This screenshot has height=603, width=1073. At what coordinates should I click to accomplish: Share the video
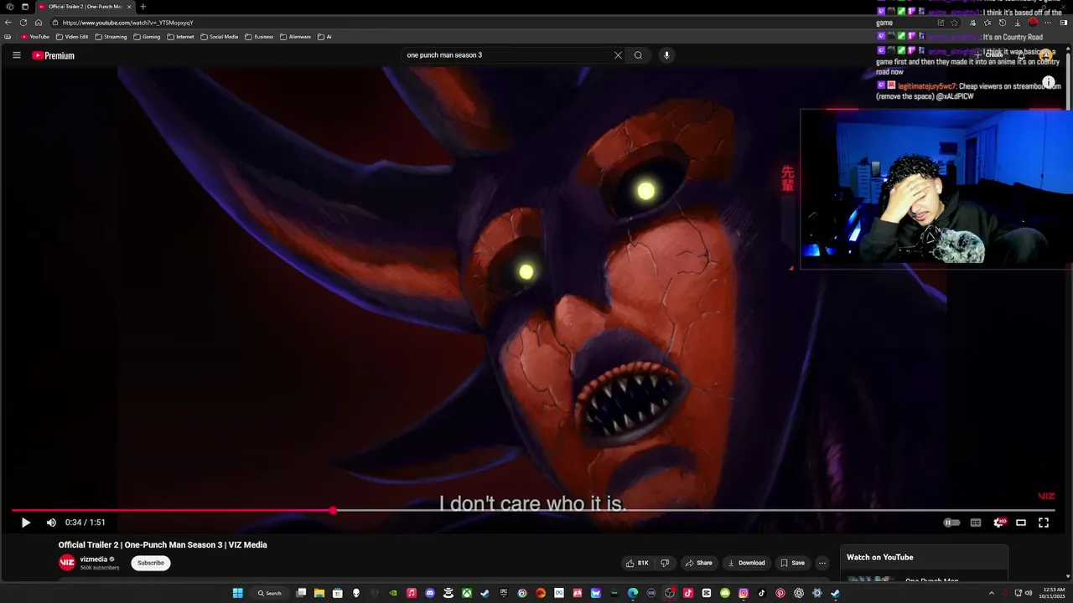point(698,563)
